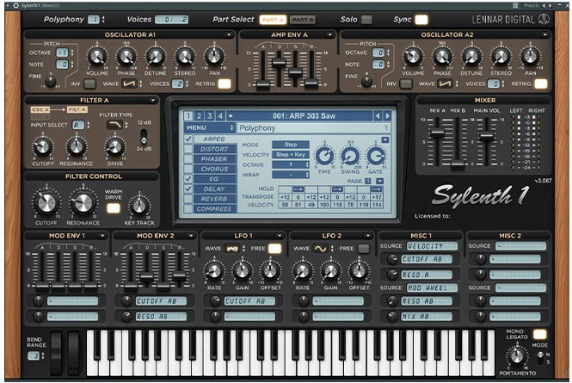Open the arpeggiator Mode Step dropdown

point(291,145)
